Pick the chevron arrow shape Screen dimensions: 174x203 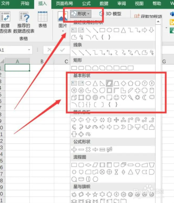click(x=123, y=127)
